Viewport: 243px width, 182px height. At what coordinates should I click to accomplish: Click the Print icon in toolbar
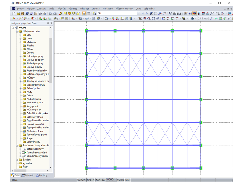coord(40,13)
